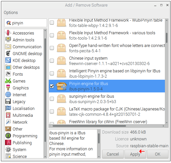Open the Science category icon
Viewport: 171px width, 163px height.
8,156
